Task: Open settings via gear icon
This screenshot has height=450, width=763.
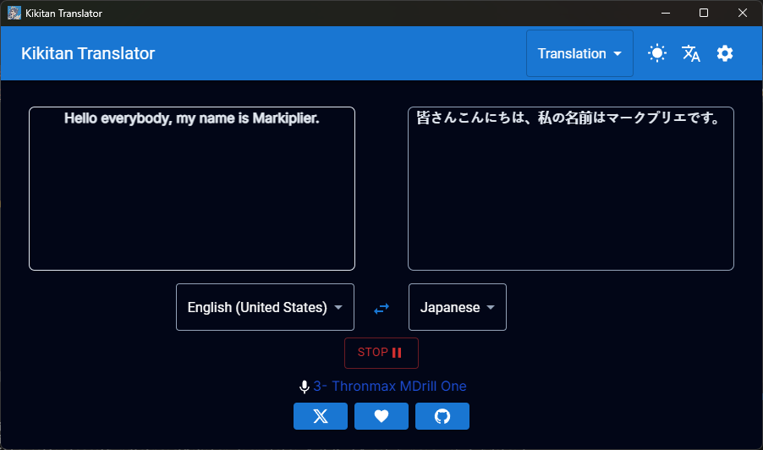Action: pyautogui.click(x=725, y=53)
